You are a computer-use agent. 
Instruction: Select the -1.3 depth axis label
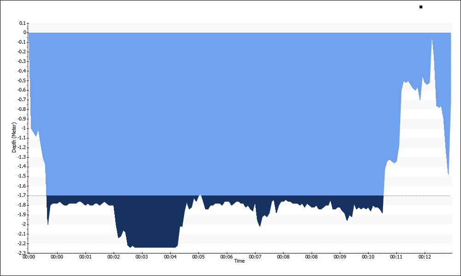(x=22, y=157)
